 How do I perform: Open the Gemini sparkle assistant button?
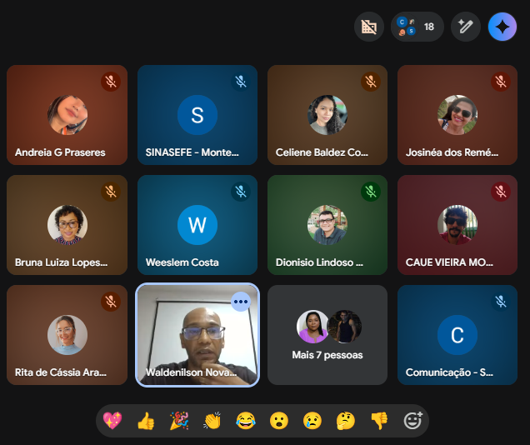click(502, 27)
